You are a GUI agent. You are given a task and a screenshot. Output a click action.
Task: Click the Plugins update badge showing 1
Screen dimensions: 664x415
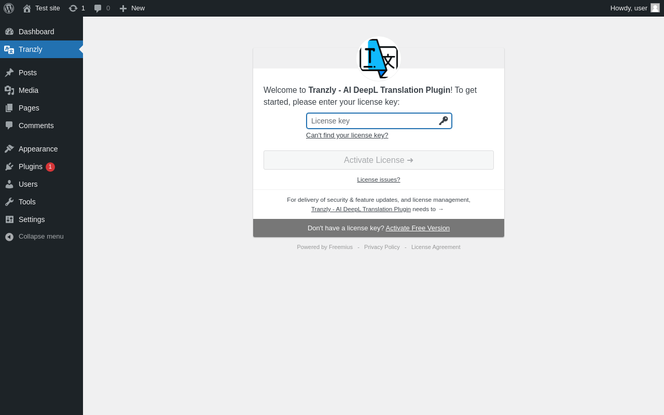[x=50, y=167]
